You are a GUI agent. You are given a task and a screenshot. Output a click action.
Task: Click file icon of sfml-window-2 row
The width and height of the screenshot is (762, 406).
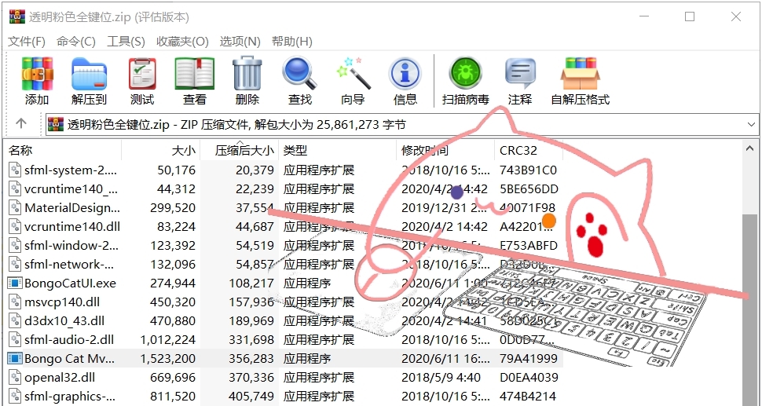pos(16,245)
